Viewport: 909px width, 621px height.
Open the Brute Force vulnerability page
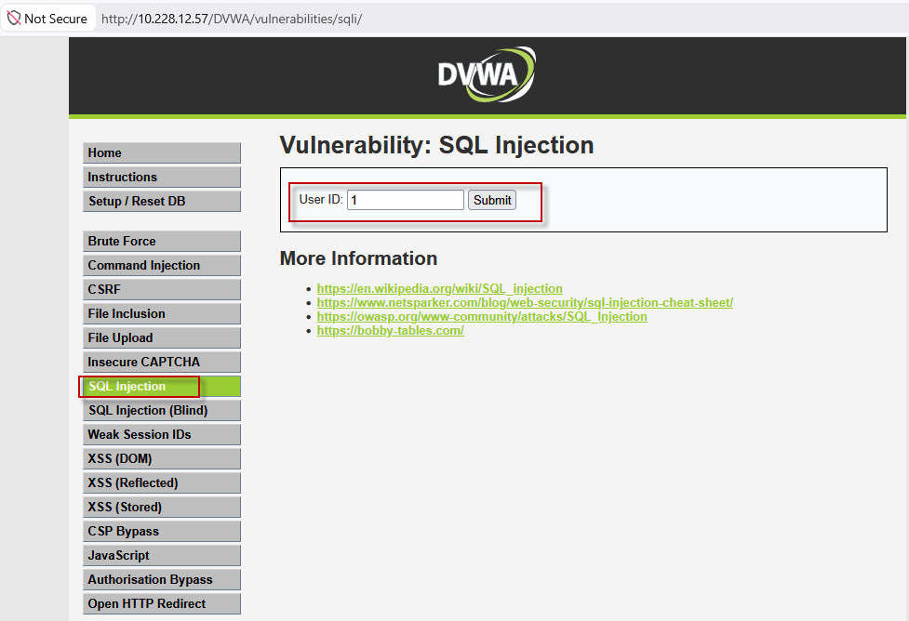coord(162,241)
